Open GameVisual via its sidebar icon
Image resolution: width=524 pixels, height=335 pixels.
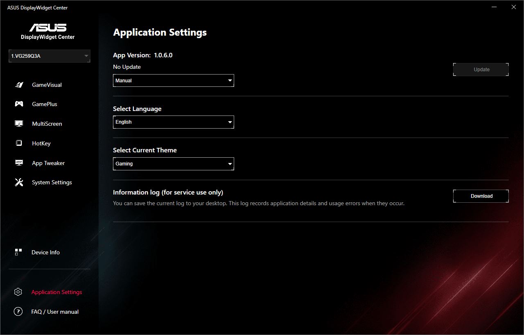[x=19, y=85]
